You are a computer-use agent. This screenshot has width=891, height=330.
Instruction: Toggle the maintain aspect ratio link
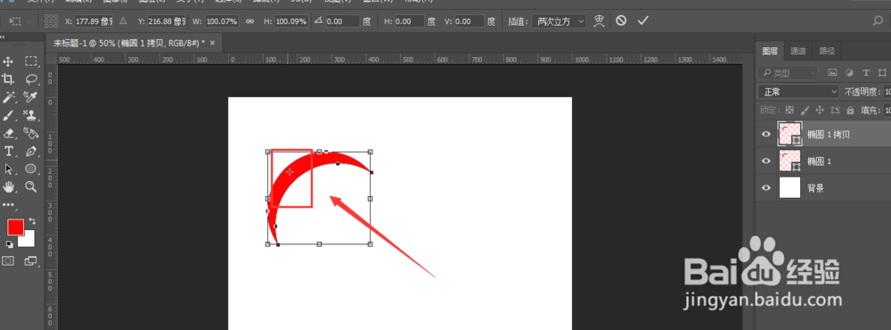[249, 21]
